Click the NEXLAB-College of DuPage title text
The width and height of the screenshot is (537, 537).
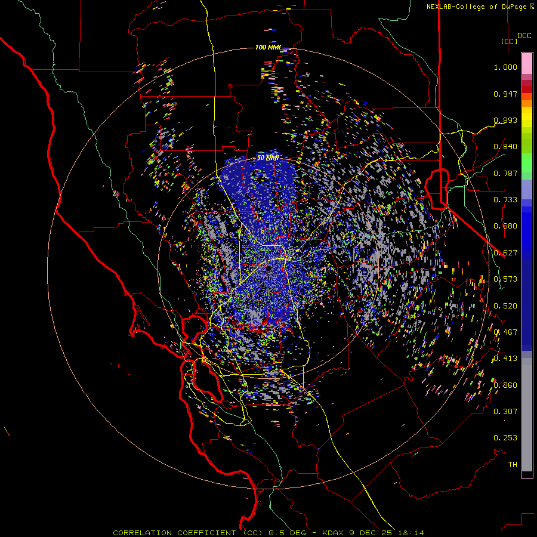480,7
